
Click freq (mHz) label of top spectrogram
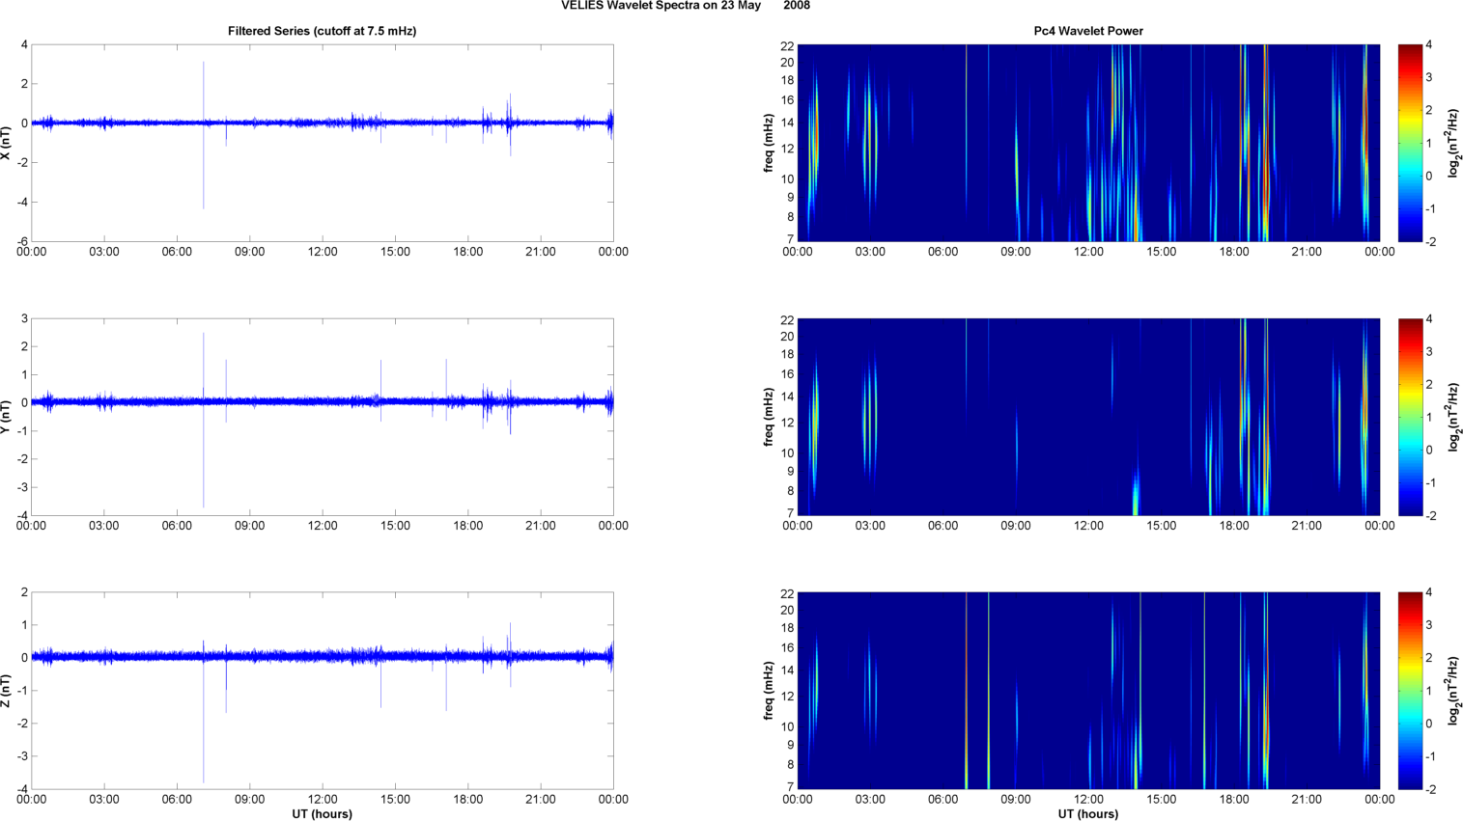[769, 143]
